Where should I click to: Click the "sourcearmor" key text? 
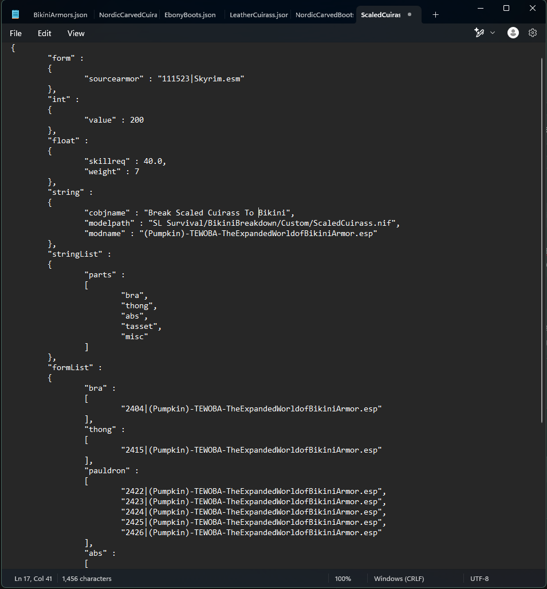click(x=114, y=78)
